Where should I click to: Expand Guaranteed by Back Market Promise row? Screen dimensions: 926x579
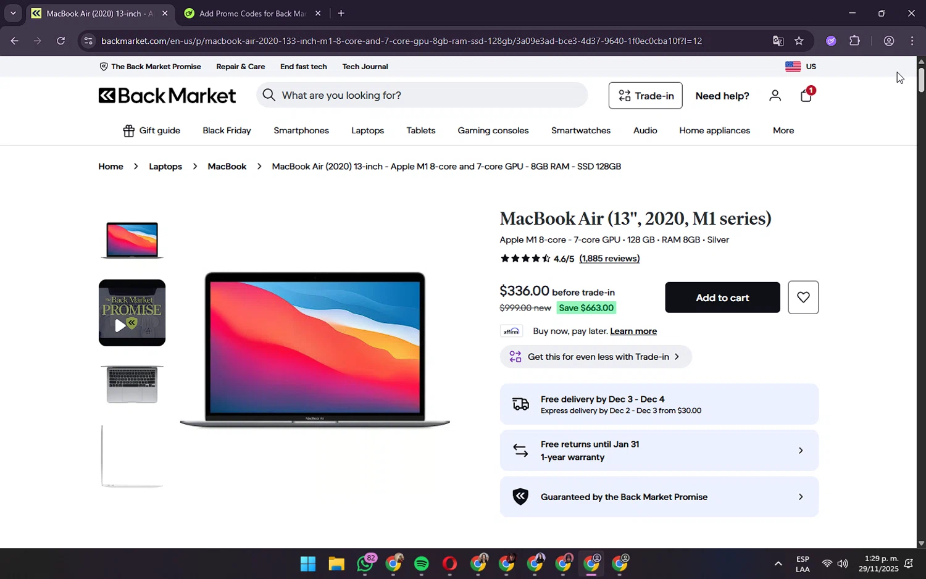659,497
